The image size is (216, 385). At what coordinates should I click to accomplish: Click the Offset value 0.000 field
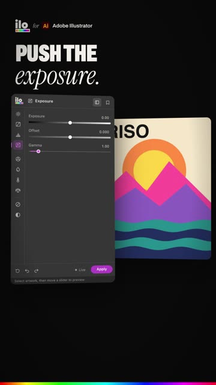coord(104,132)
